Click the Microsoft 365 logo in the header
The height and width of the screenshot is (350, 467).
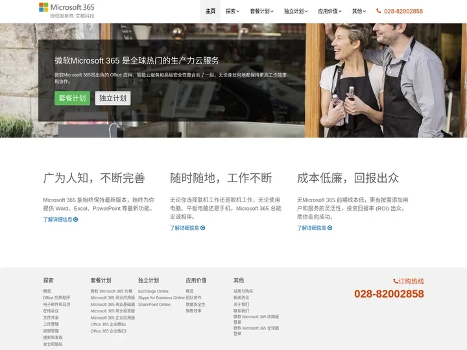click(x=67, y=10)
